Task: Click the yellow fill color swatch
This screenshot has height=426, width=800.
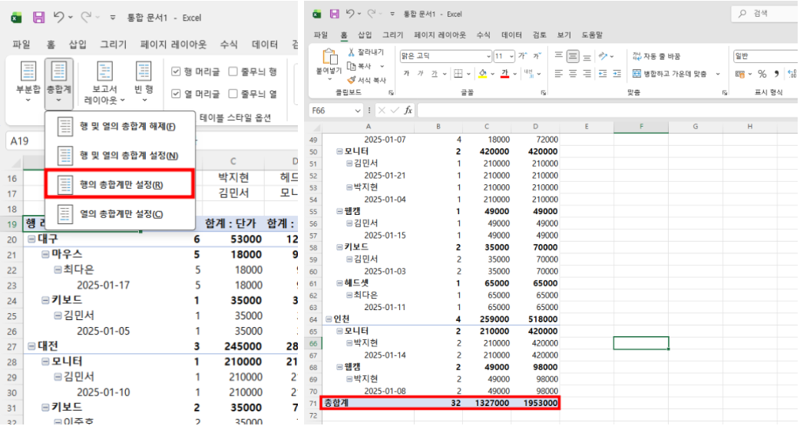Action: [482, 74]
